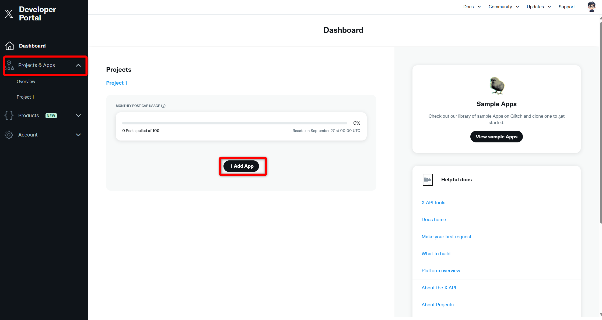The width and height of the screenshot is (602, 320).
Task: Click the '0 Posts pulled of 100' text
Action: tap(141, 131)
